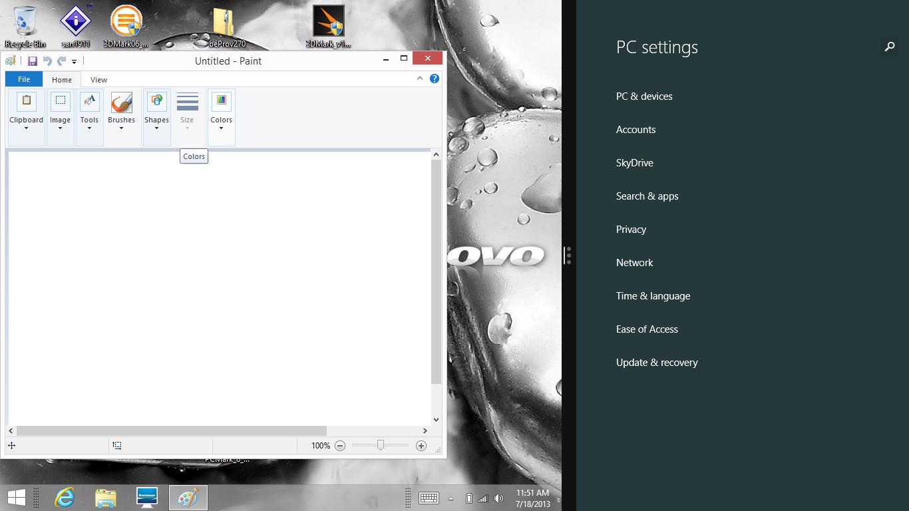Switch to the View ribbon tab

pyautogui.click(x=98, y=80)
